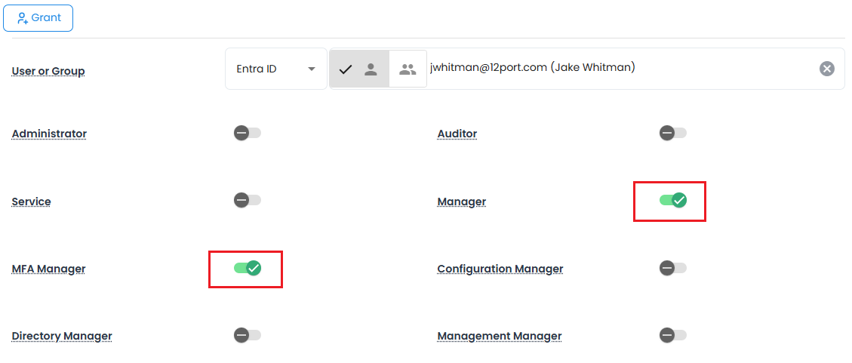Viewport: 852px width, 363px height.
Task: Click the checkmark icon in user selector
Action: [346, 69]
